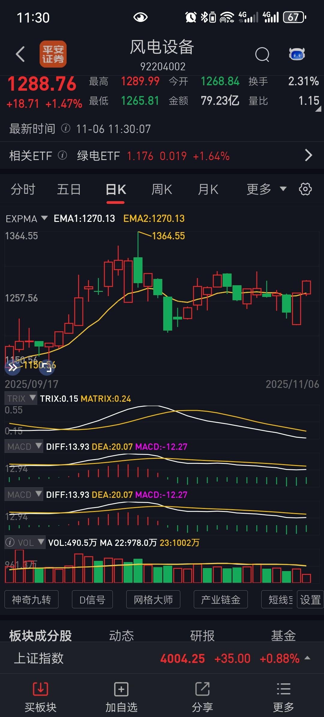Open the robot assistant icon
The width and height of the screenshot is (324, 717).
(297, 54)
